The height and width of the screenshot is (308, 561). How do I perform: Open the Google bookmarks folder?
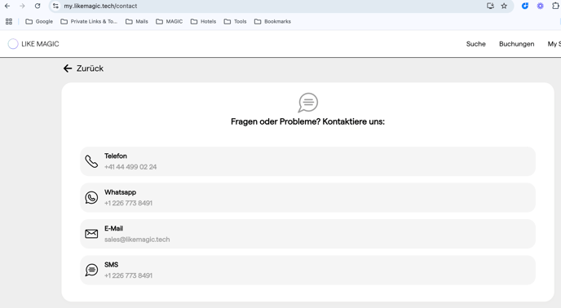coord(39,21)
